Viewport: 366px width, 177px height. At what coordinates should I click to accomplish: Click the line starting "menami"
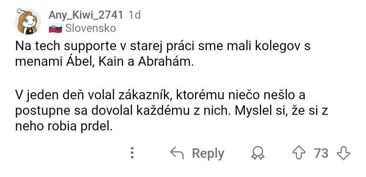coord(104,63)
